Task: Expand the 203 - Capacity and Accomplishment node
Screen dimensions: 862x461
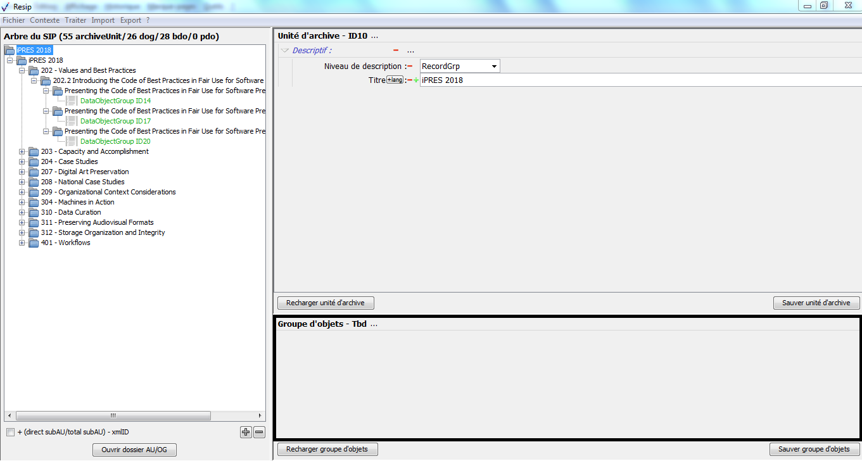Action: 22,152
